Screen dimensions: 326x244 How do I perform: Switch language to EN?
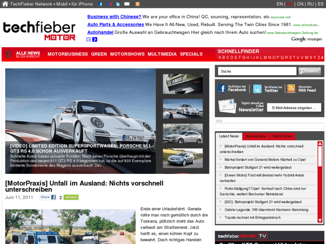[280, 4]
